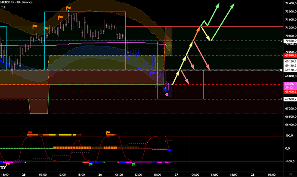Click the TradingView logo in bottom-left corner
Image resolution: width=297 pixels, height=177 pixels.
coord(4,165)
